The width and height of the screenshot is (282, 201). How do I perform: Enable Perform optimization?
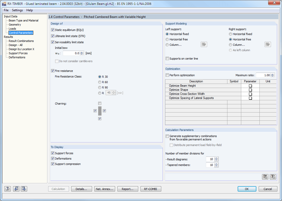click(167, 75)
